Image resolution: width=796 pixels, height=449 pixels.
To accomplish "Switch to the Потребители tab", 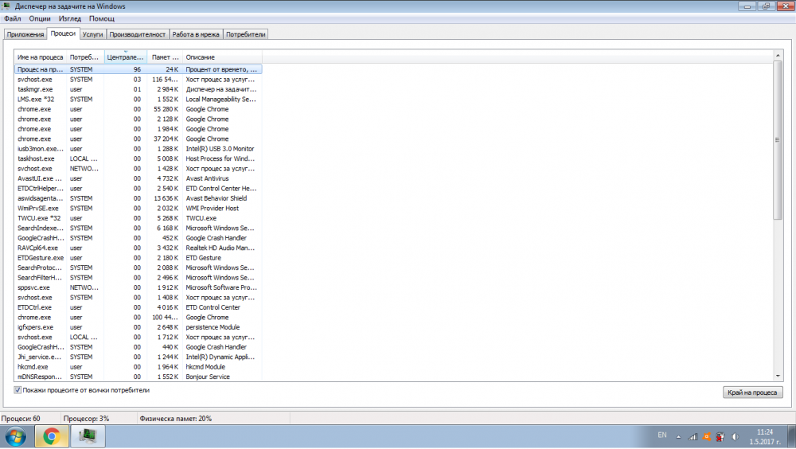I will [x=246, y=34].
